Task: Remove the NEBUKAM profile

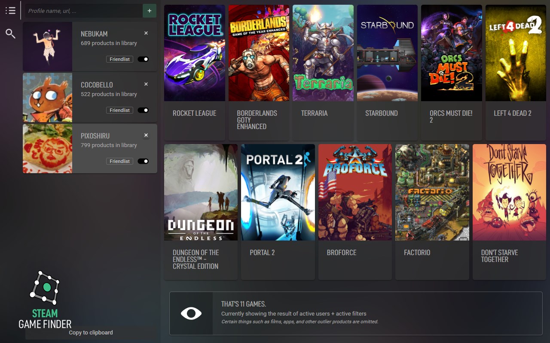Action: point(146,33)
